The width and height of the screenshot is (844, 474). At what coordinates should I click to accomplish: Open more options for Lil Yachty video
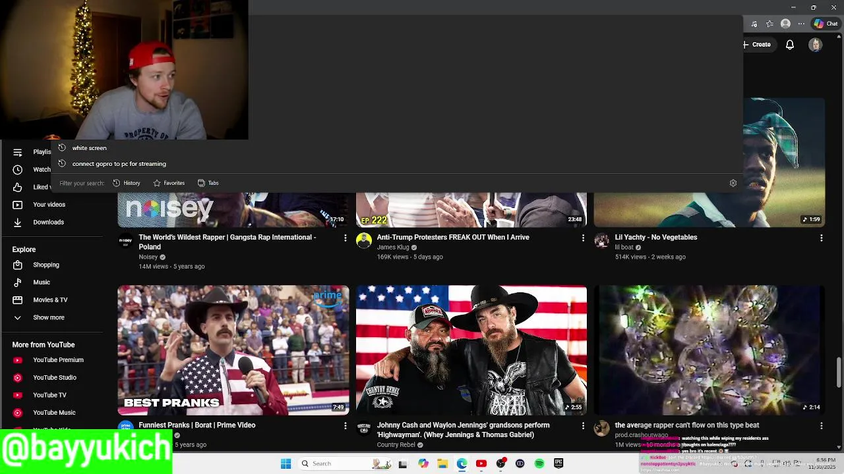click(821, 238)
